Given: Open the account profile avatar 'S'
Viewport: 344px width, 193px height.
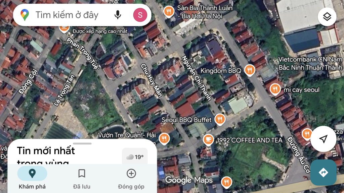Looking at the screenshot, I should pos(140,15).
